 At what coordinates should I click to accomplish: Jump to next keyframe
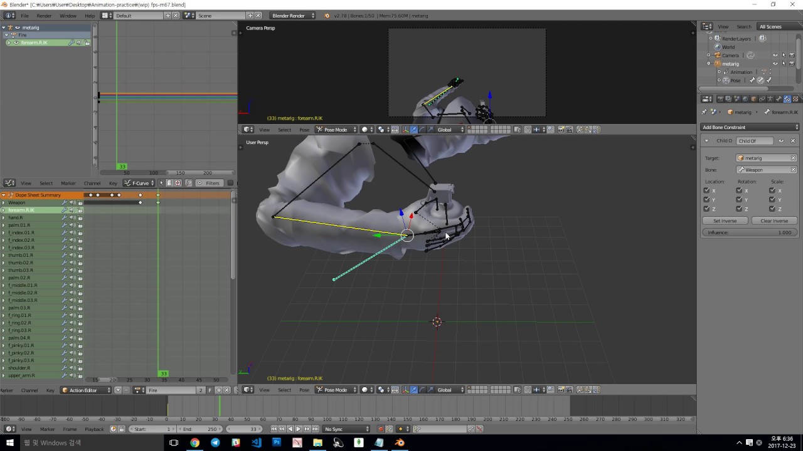pyautogui.click(x=307, y=429)
